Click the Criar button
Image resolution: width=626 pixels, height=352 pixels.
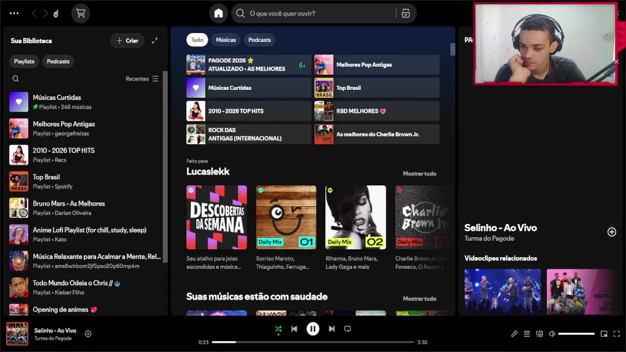127,41
